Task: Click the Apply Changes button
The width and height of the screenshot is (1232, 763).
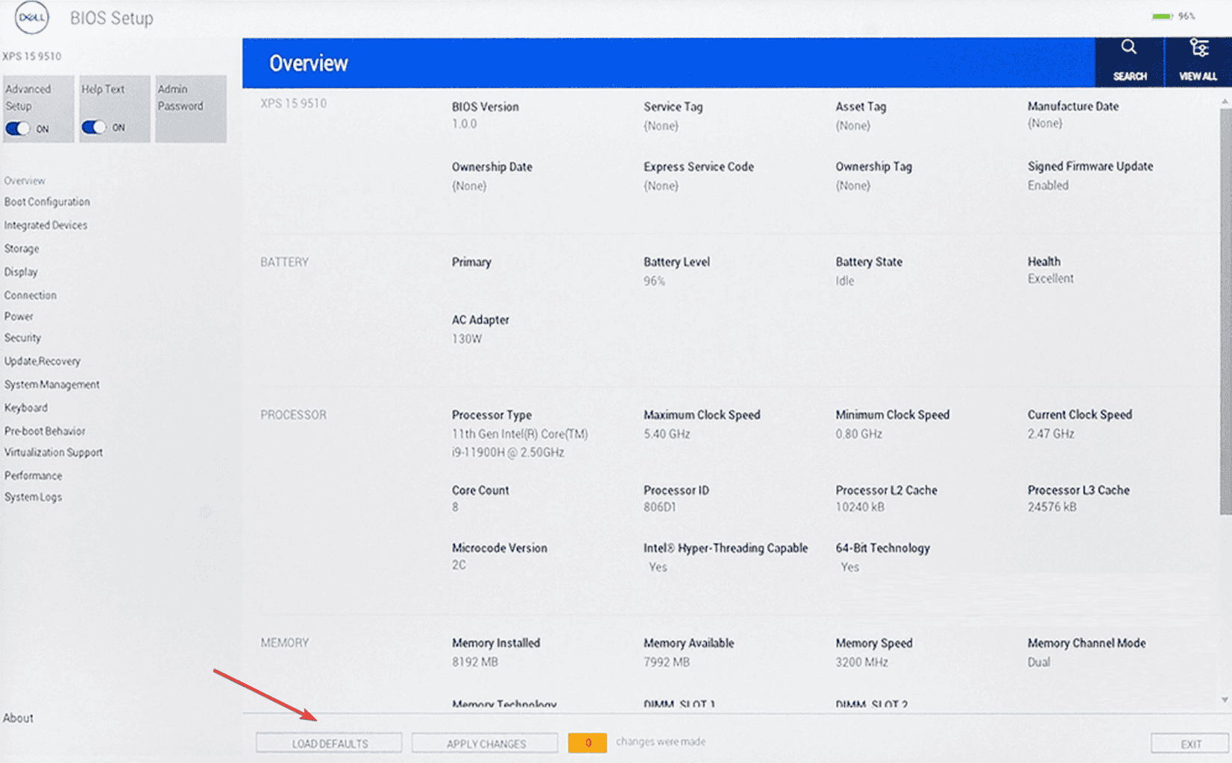Action: coord(485,744)
